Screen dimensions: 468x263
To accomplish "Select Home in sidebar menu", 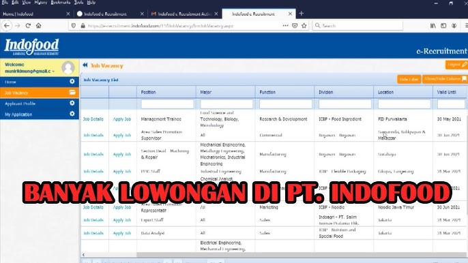I will (x=40, y=82).
